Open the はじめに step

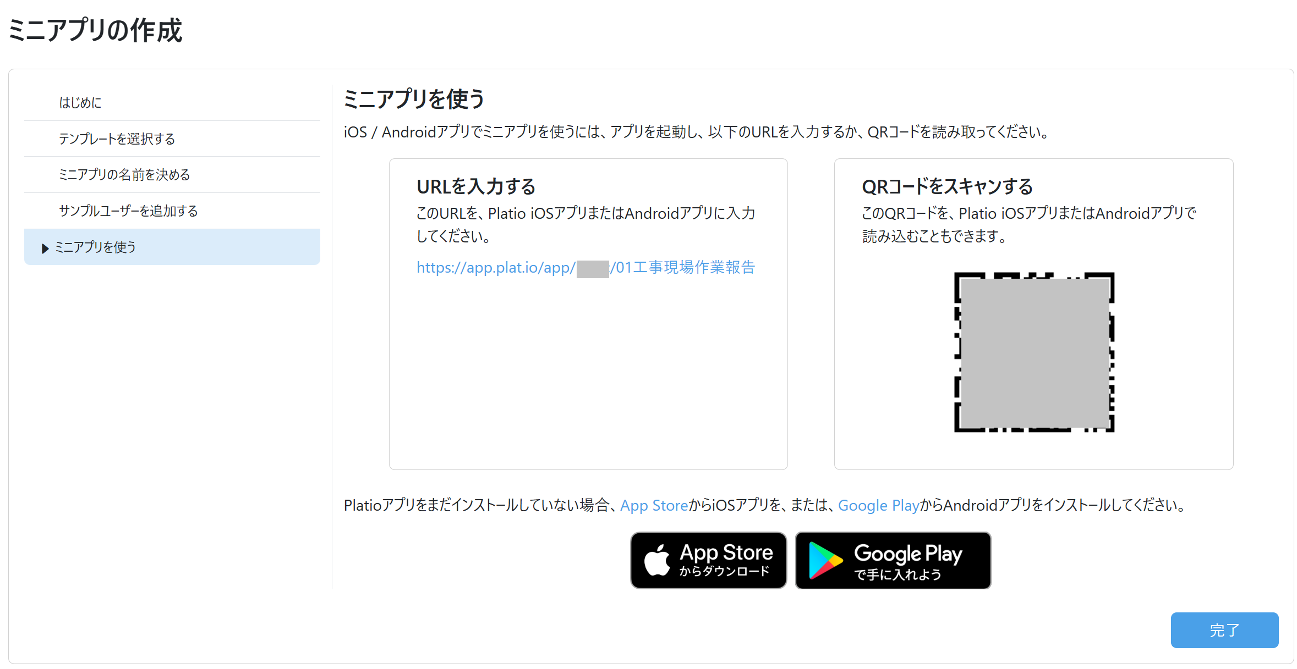click(x=172, y=103)
